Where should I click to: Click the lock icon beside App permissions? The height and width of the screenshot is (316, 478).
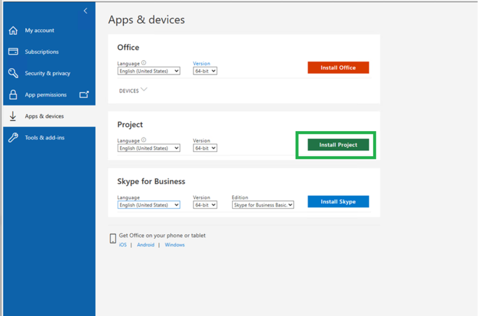(13, 94)
